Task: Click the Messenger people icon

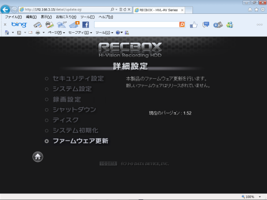Action: tap(230, 24)
